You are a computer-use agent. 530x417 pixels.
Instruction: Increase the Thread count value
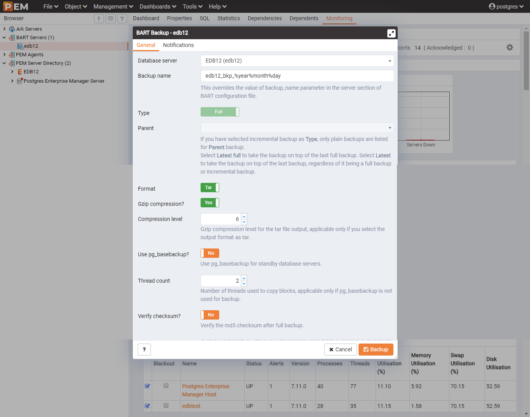click(244, 278)
